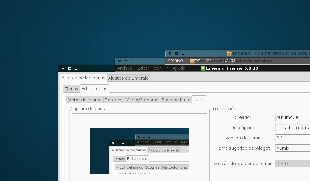This screenshot has width=310, height=181.
Task: Click the Creador field containing Aurumque
Action: (293, 117)
